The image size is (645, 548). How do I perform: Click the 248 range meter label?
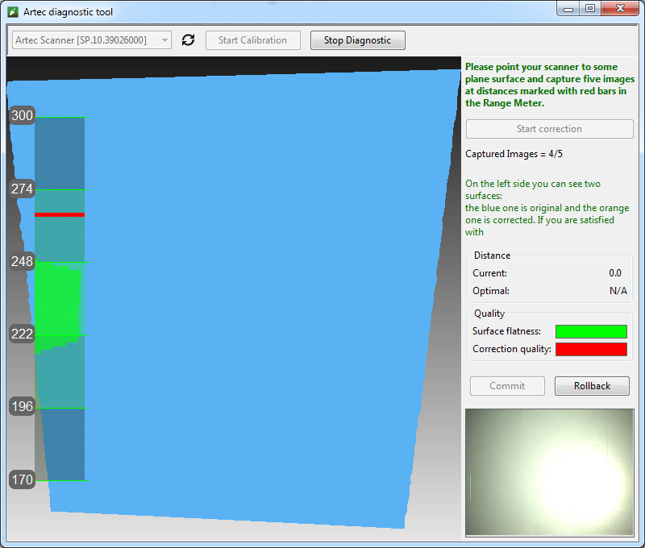point(22,261)
